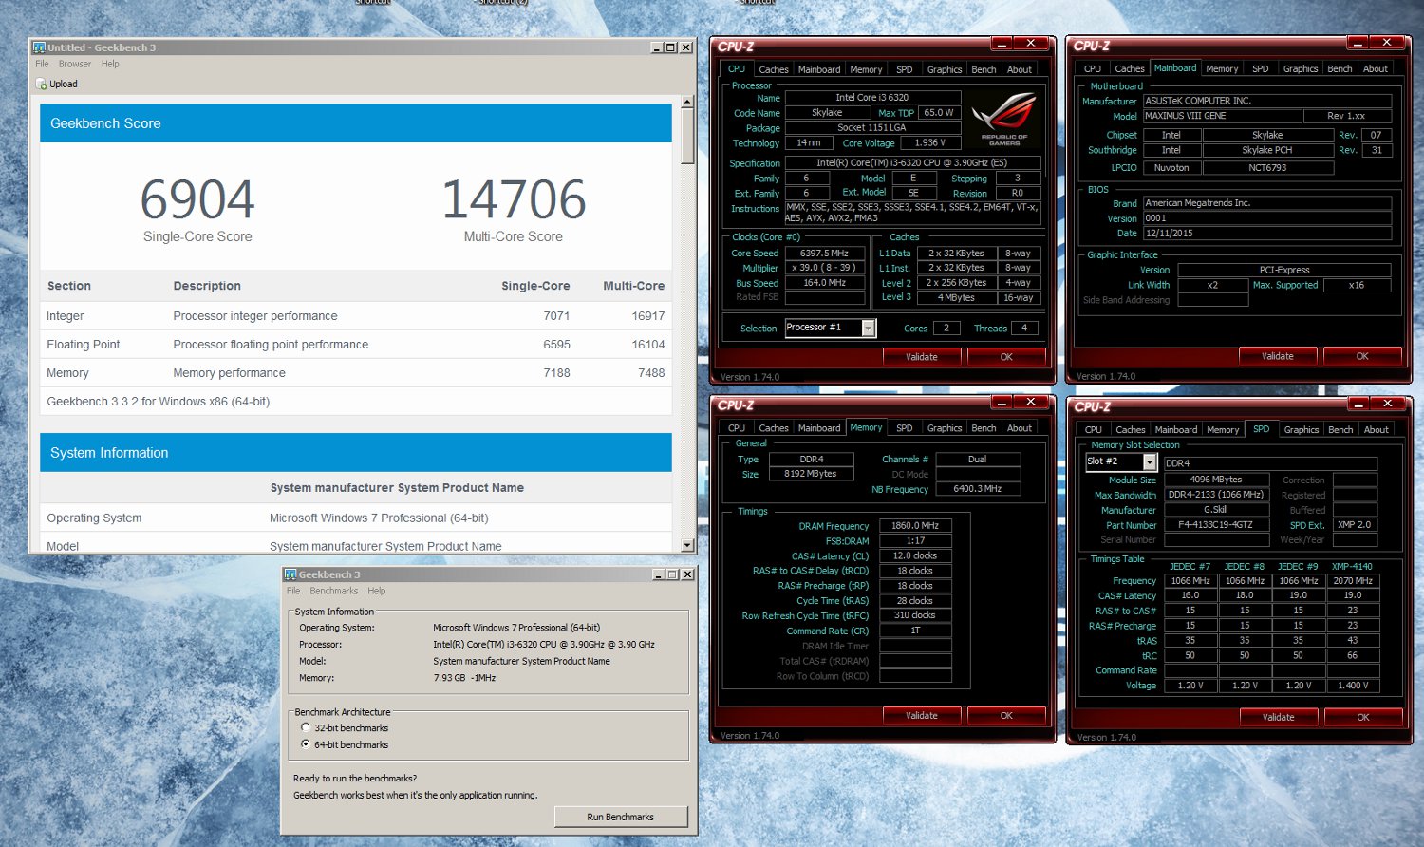Click the System Information header in results
Image resolution: width=1424 pixels, height=847 pixels.
click(356, 453)
